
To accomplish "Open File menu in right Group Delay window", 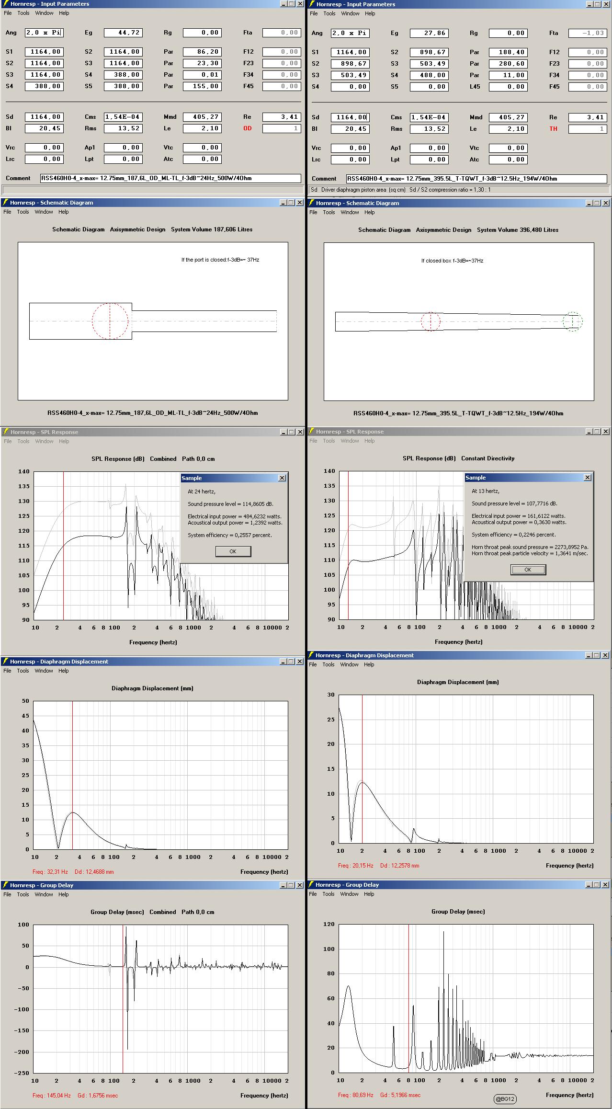I will 313,894.
